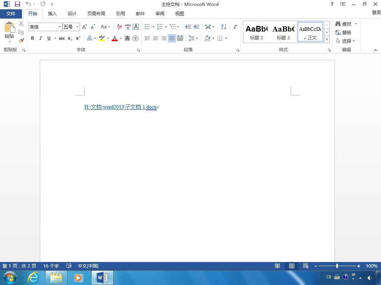This screenshot has width=381, height=285.
Task: Switch to the Insert (插入) tab
Action: click(52, 14)
